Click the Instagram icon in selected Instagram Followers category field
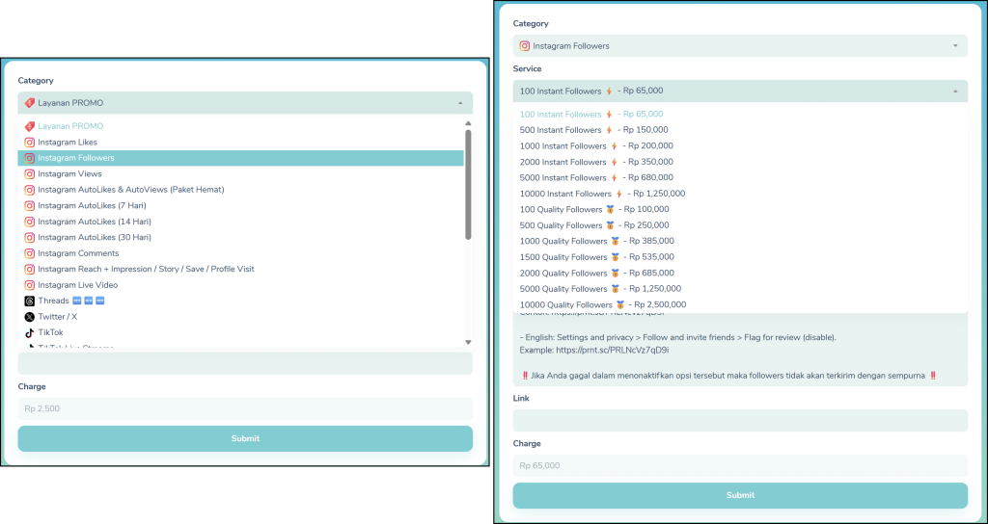988x524 pixels. click(525, 45)
